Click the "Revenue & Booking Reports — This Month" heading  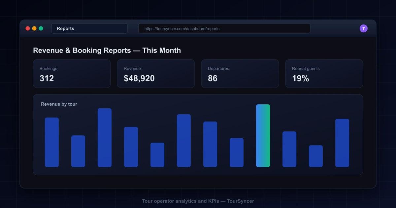[107, 51]
